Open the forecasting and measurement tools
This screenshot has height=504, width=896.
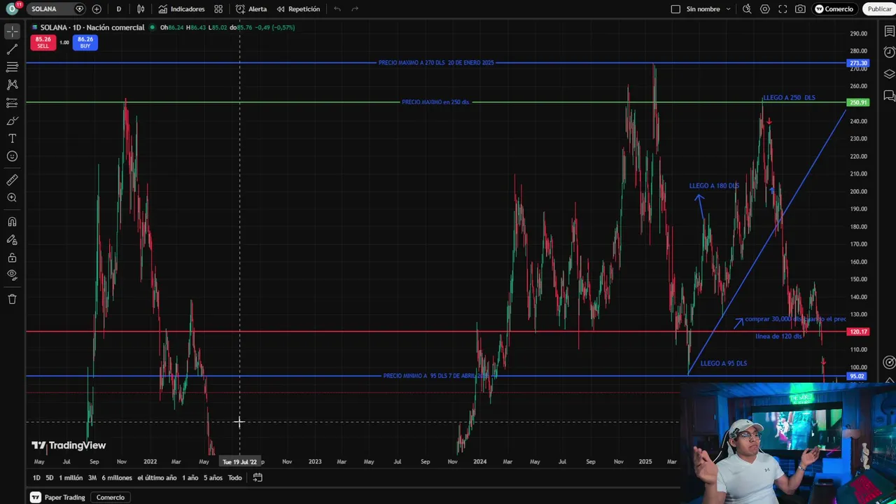pos(12,103)
